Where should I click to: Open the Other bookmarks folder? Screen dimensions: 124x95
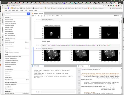(x=116, y=8)
